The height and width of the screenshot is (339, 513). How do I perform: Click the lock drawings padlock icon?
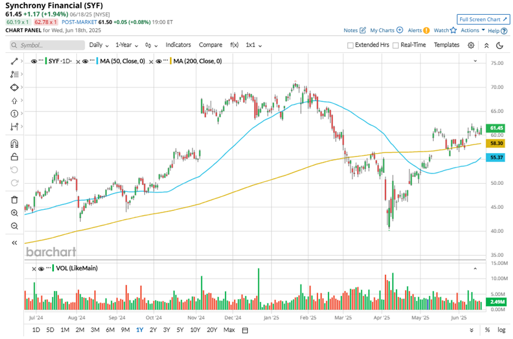pyautogui.click(x=15, y=156)
